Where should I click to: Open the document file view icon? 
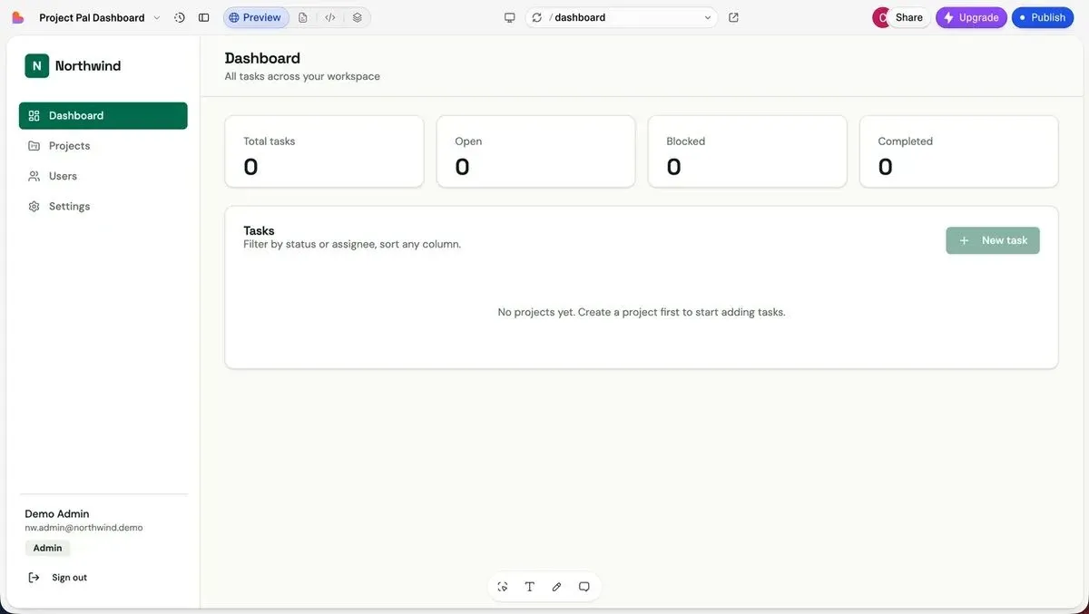pyautogui.click(x=303, y=17)
